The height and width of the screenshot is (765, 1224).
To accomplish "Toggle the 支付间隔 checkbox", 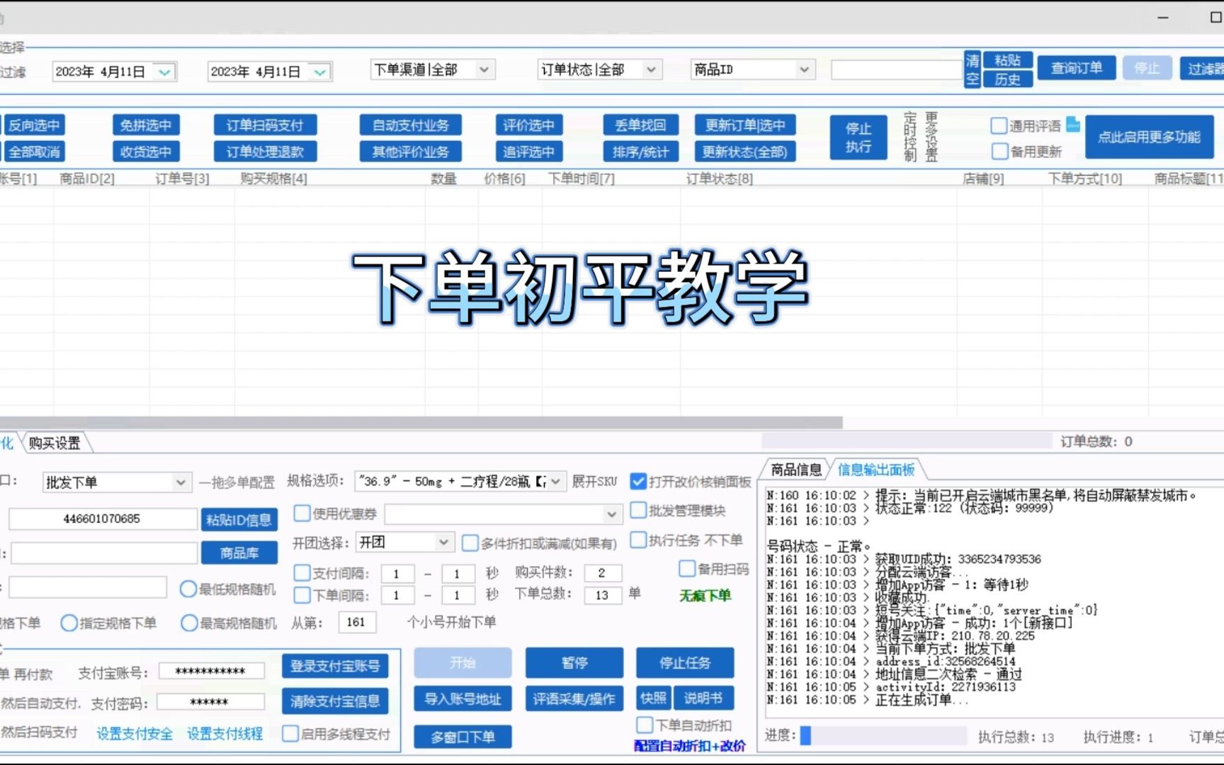I will [302, 572].
